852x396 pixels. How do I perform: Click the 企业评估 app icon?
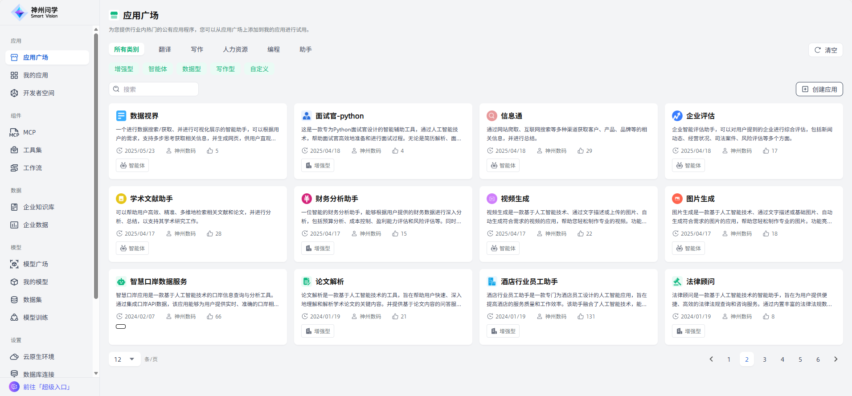(x=677, y=116)
